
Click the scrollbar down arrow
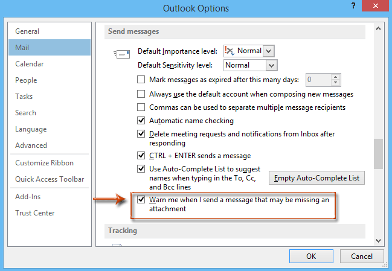pyautogui.click(x=378, y=240)
